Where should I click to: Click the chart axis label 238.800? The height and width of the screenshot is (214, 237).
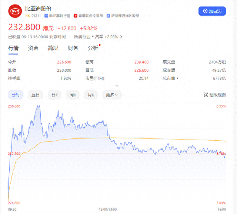tap(14, 106)
